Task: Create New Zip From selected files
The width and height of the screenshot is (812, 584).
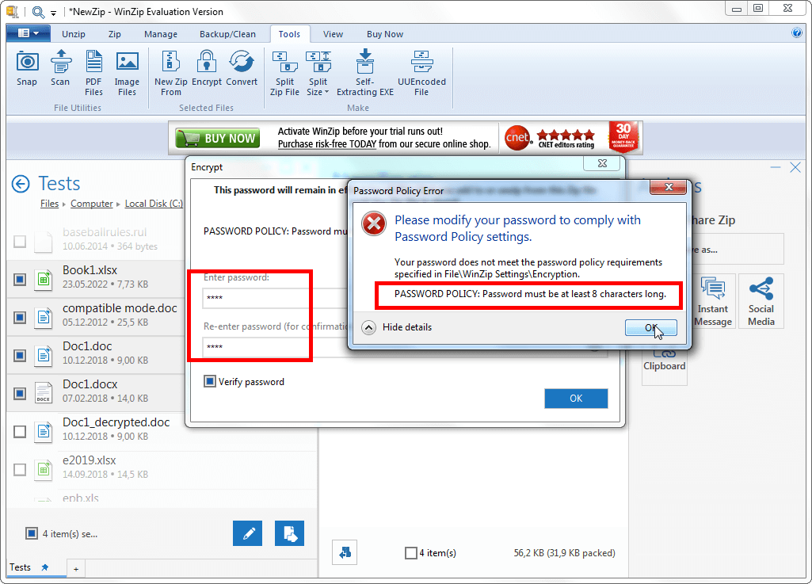Action: click(x=171, y=73)
